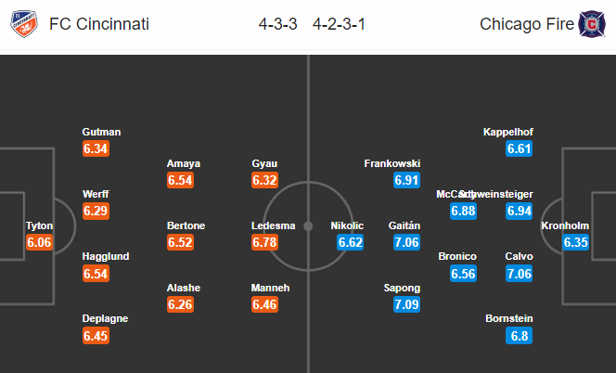Select Ledesma's 6.78 rating badge
The width and height of the screenshot is (616, 373).
tap(266, 243)
